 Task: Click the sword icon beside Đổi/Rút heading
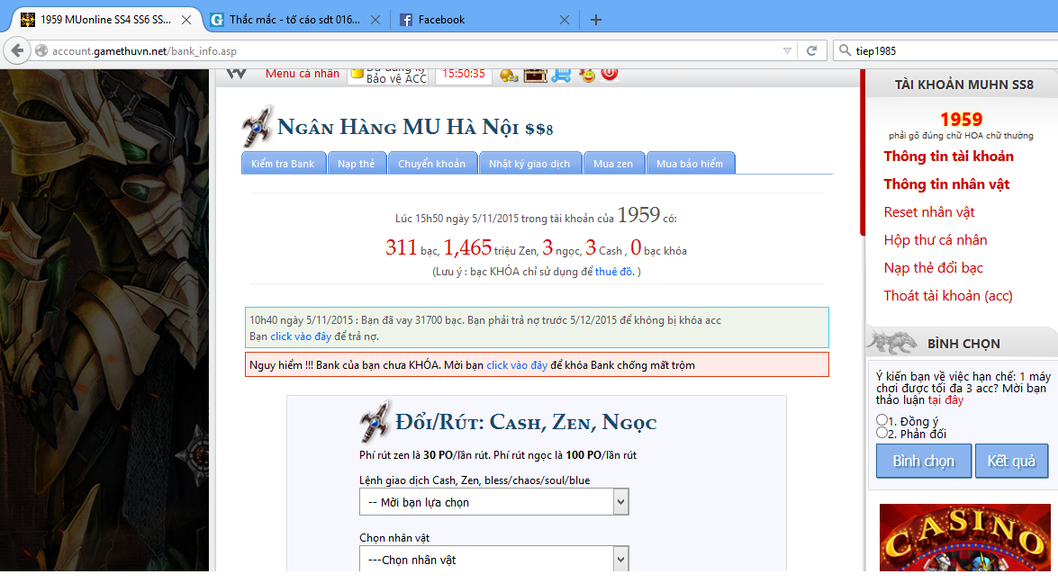(375, 421)
